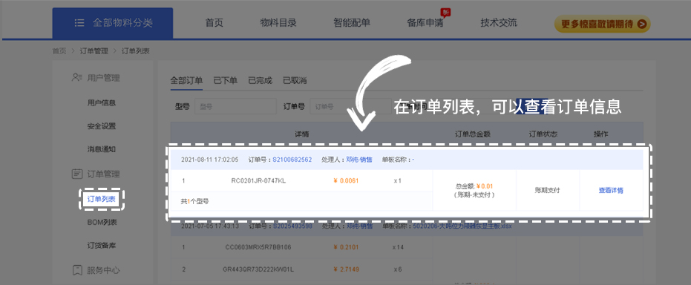Select the 全部订单 tab

[186, 81]
